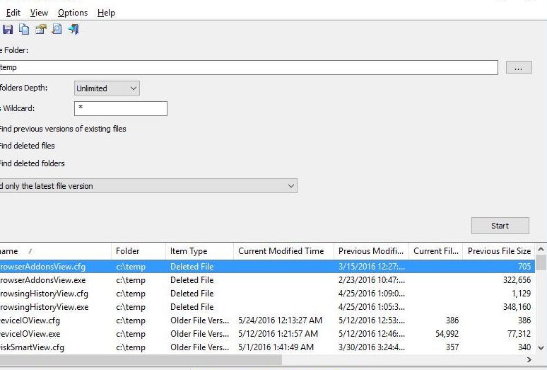Sort by 'Previous Modifi...' column header
547x370 pixels.
point(371,251)
